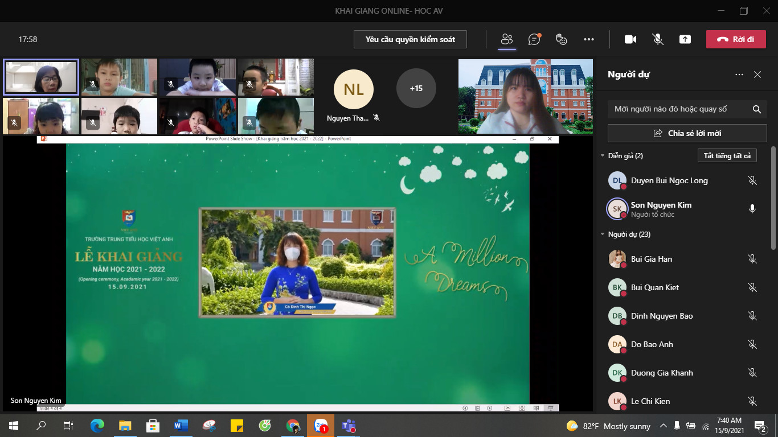Click mic icon next to Son Nguyen Kim

tap(752, 209)
